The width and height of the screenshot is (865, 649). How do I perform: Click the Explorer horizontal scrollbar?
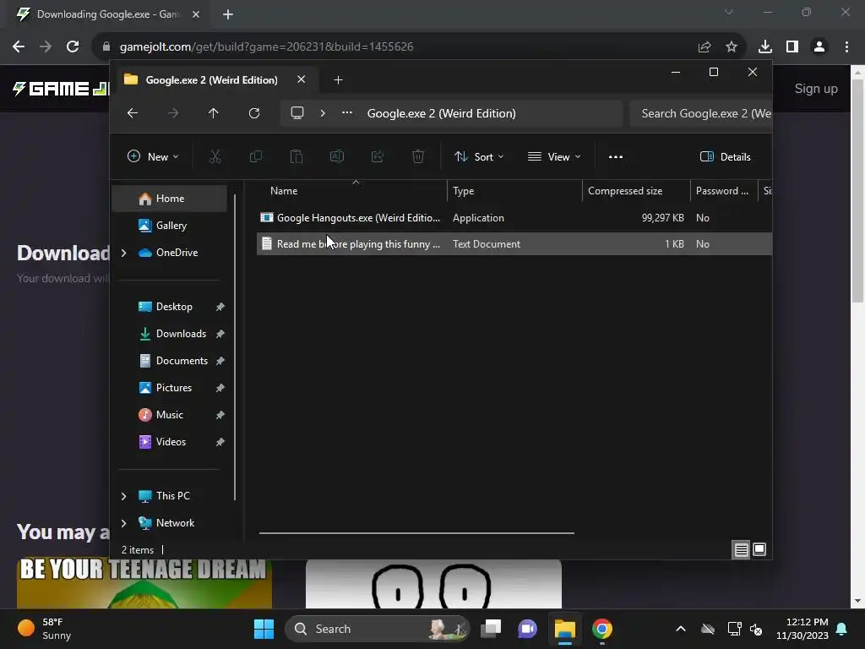pyautogui.click(x=416, y=533)
